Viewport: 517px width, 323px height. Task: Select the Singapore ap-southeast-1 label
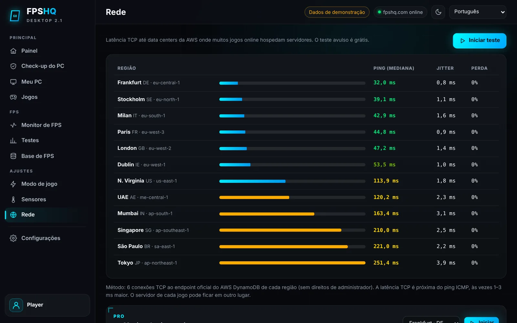pos(153,230)
